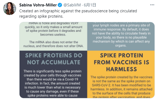Click the 'Spike Protein From Vaccines Is Harmless' heading
Image resolution: width=158 pixels, height=101 pixels.
(x=121, y=62)
